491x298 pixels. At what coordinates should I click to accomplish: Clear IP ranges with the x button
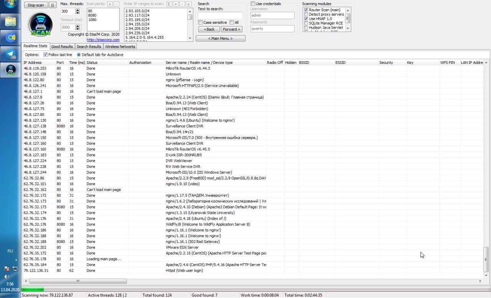point(188,4)
